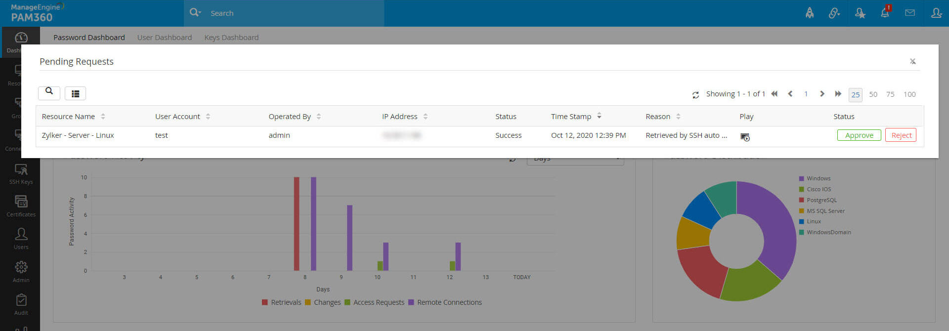The image size is (949, 331).
Task: Go to previous page arrow
Action: 790,94
